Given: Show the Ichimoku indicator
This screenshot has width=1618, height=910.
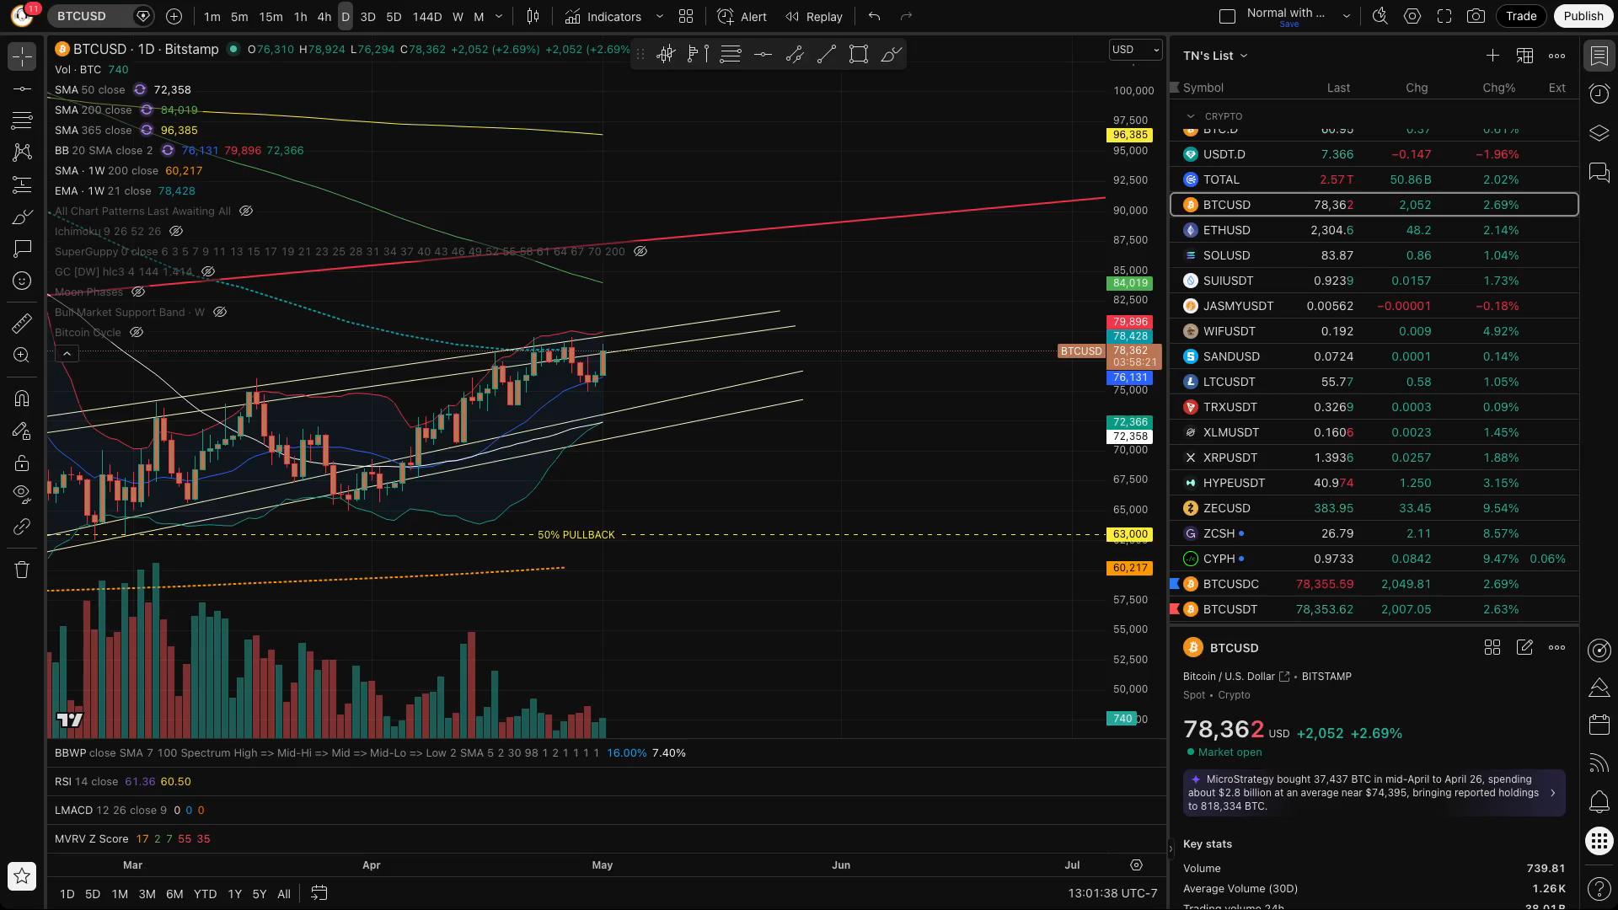Looking at the screenshot, I should coord(176,231).
